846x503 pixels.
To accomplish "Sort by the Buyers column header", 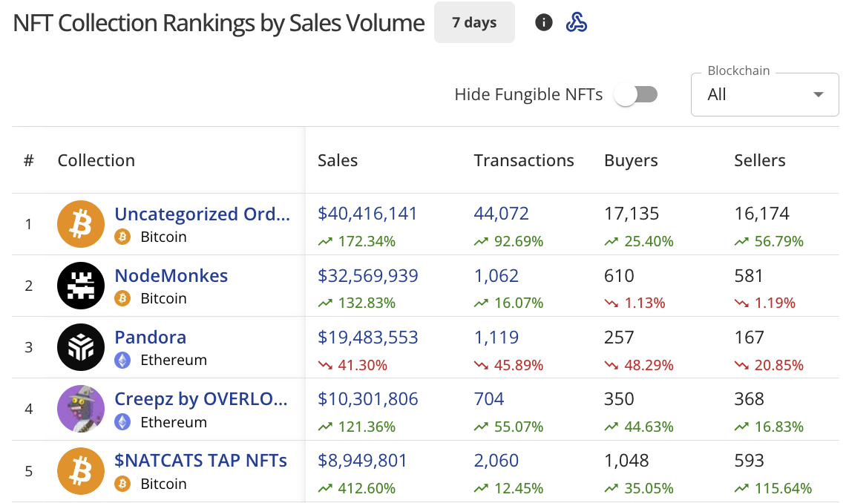I will click(x=631, y=160).
